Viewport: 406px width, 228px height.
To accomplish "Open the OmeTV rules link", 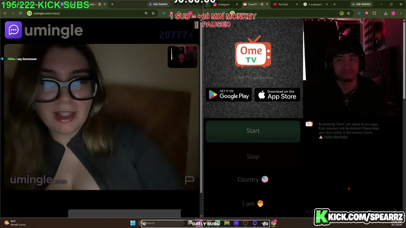I will pyautogui.click(x=374, y=124).
